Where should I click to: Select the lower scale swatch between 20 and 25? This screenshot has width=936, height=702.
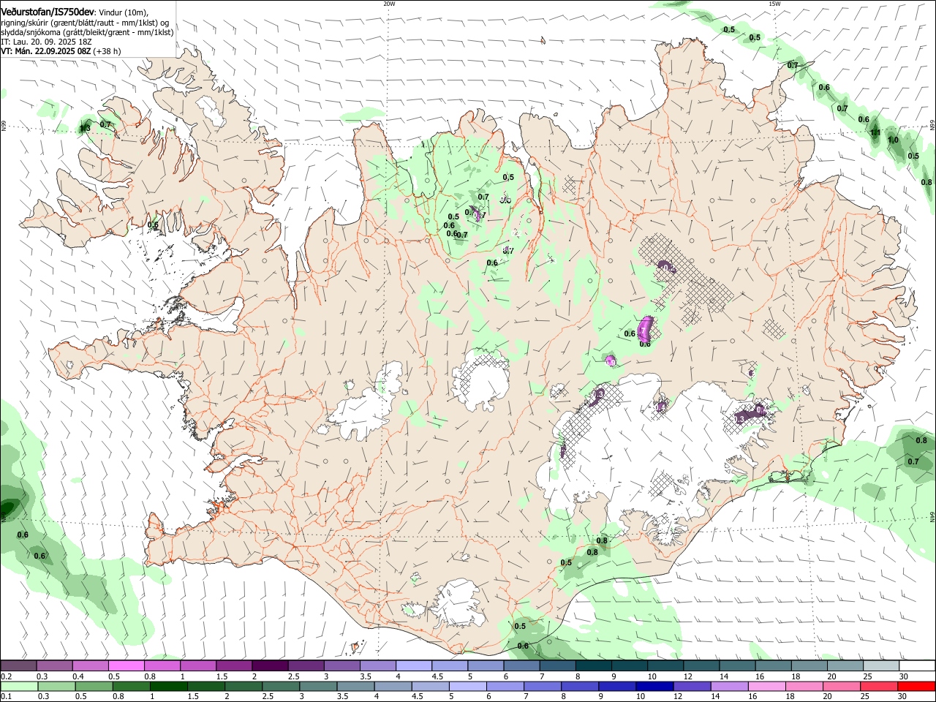tap(842, 686)
